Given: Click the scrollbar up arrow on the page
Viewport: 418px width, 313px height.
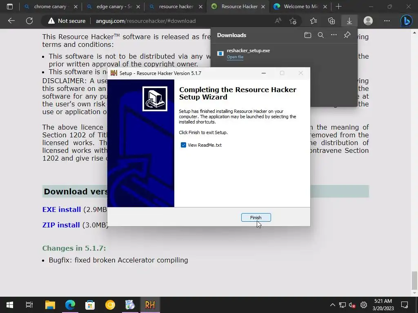Looking at the screenshot, I should pyautogui.click(x=414, y=33).
